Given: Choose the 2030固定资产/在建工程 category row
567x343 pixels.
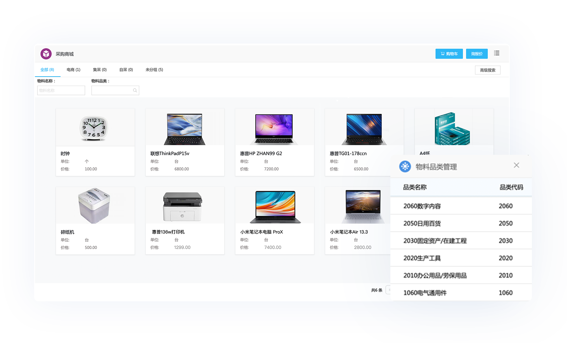Looking at the screenshot, I should (x=460, y=241).
